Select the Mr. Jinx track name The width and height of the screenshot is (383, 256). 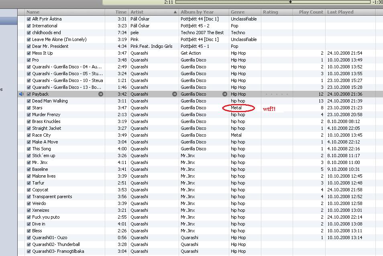click(x=40, y=163)
